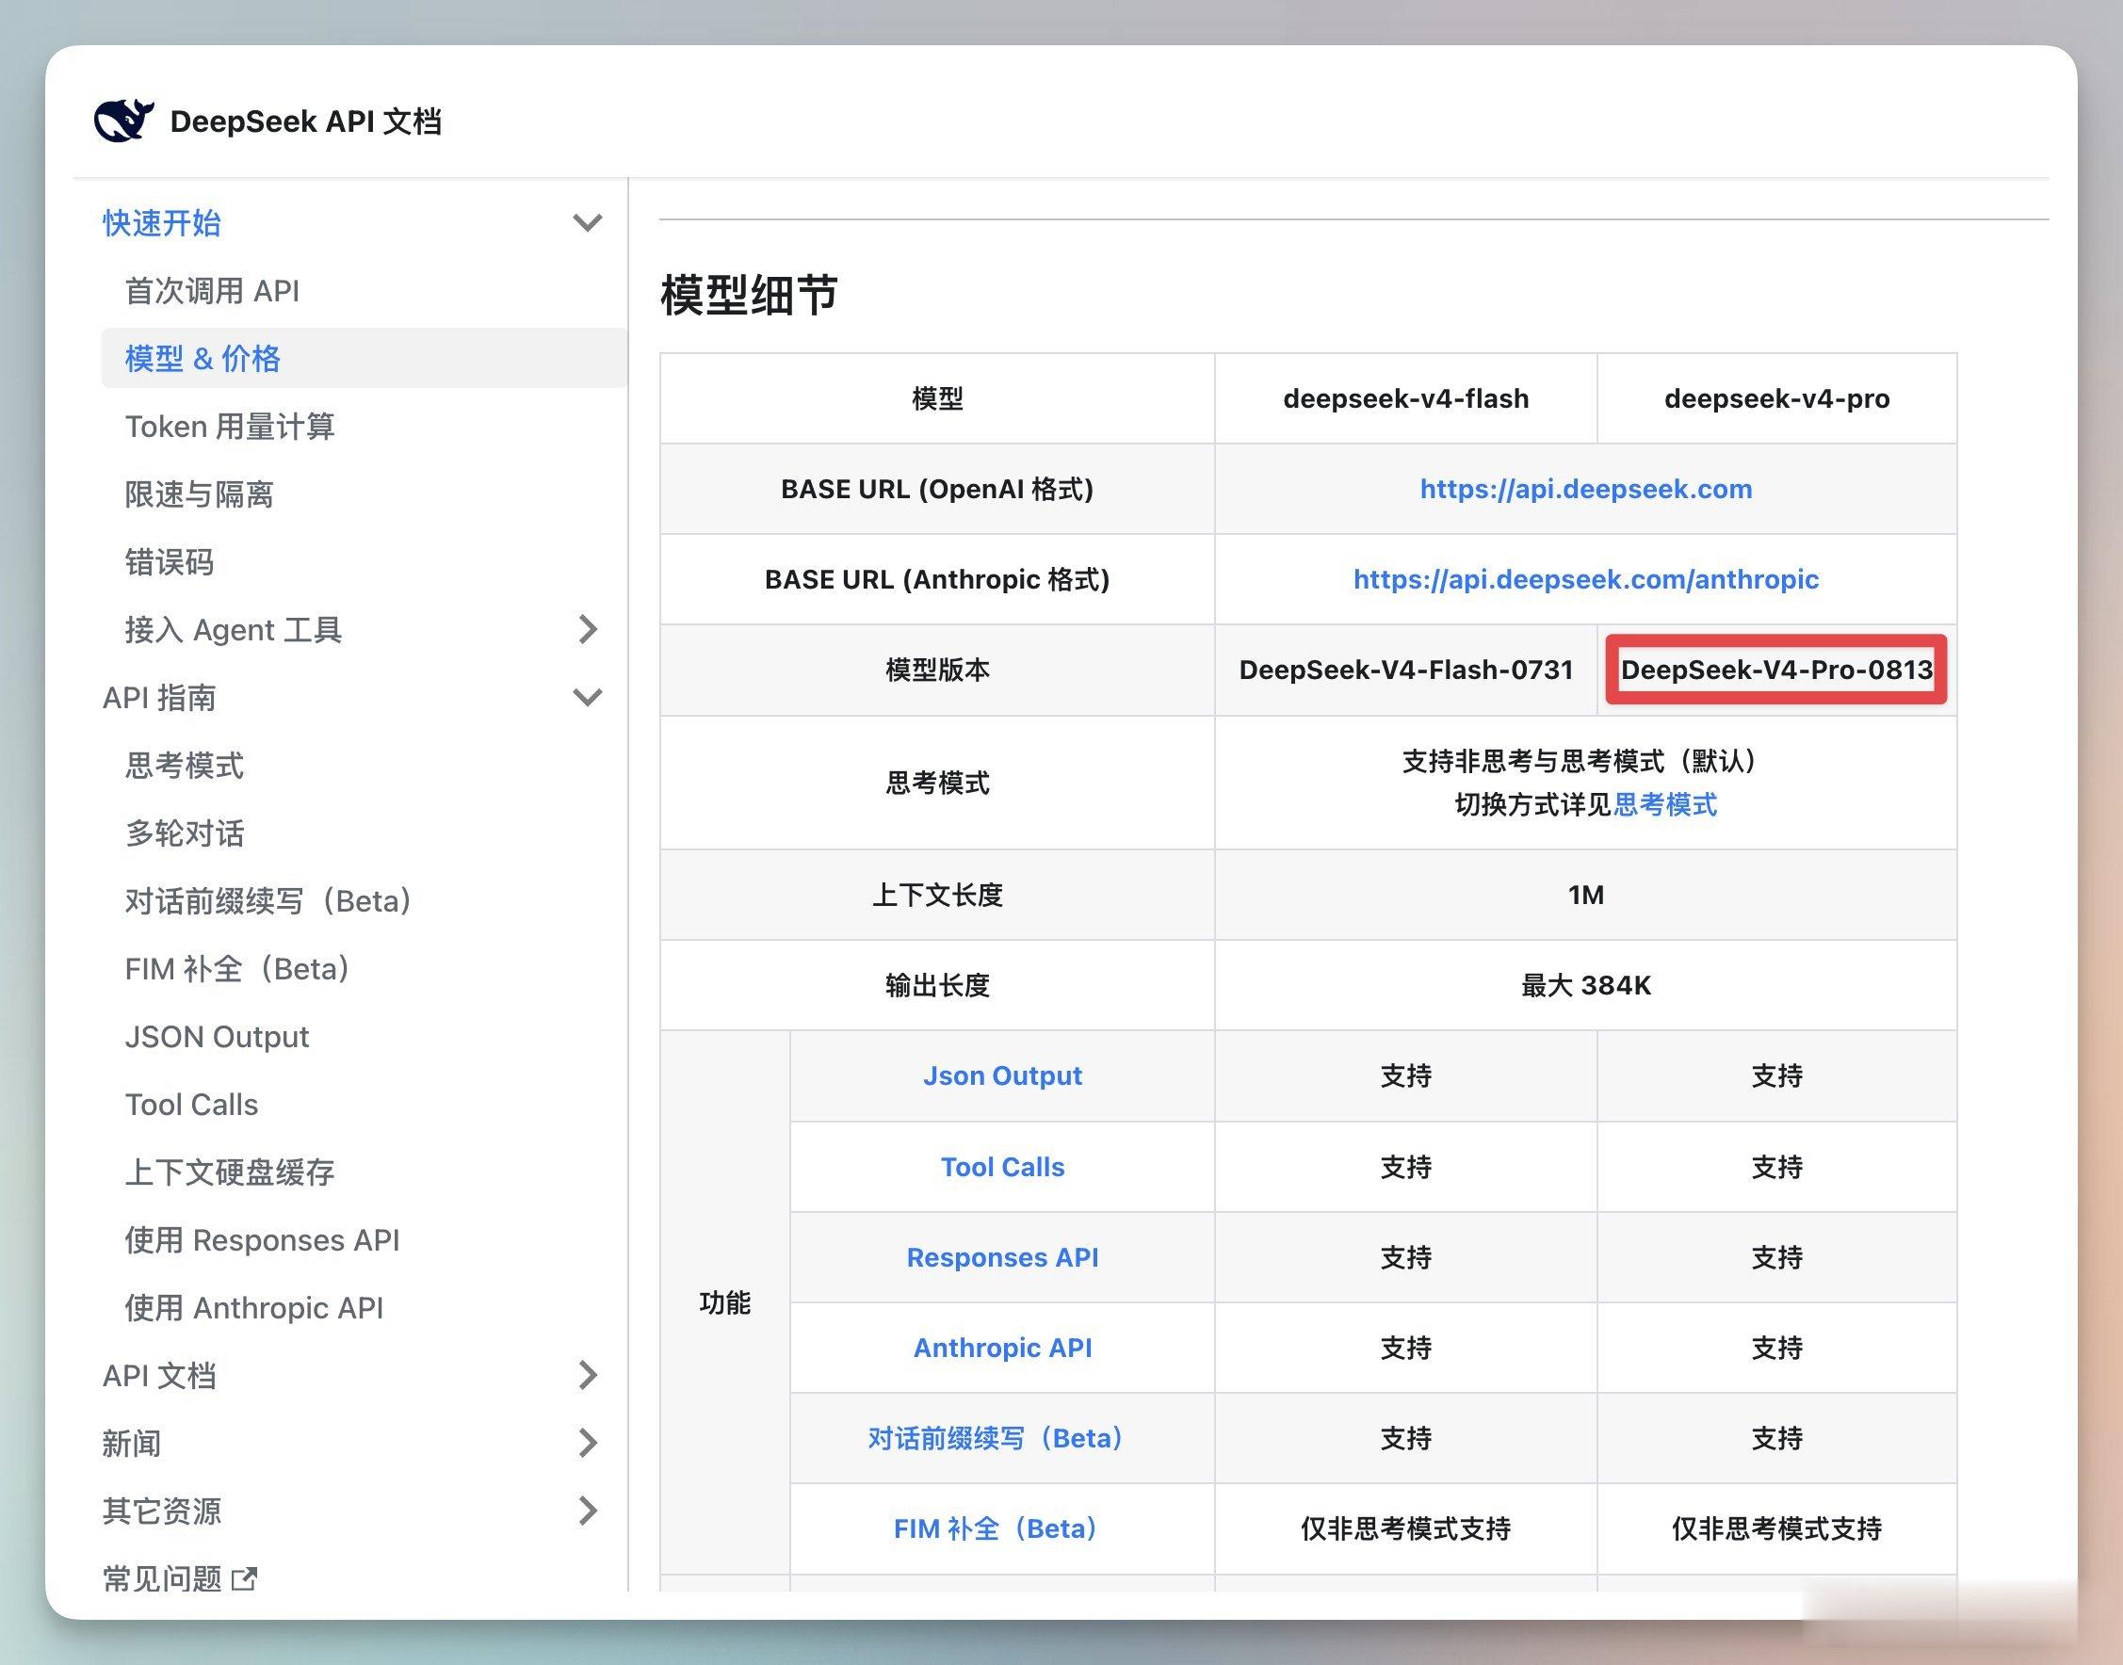The width and height of the screenshot is (2123, 1665).
Task: Open Responses API table link
Action: click(1002, 1257)
